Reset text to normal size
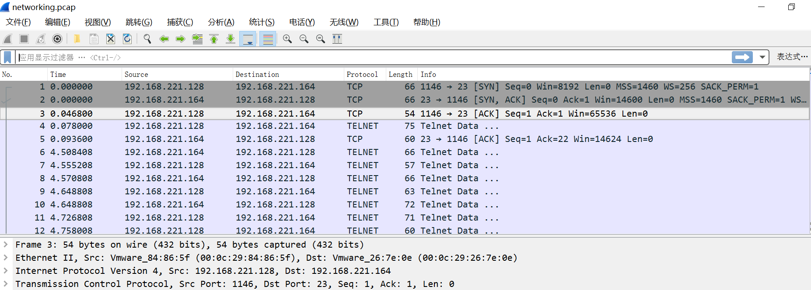 coord(321,39)
